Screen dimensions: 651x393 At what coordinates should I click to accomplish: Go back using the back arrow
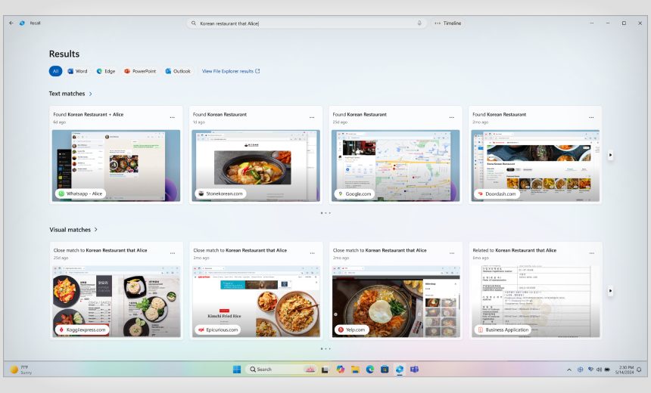point(11,23)
